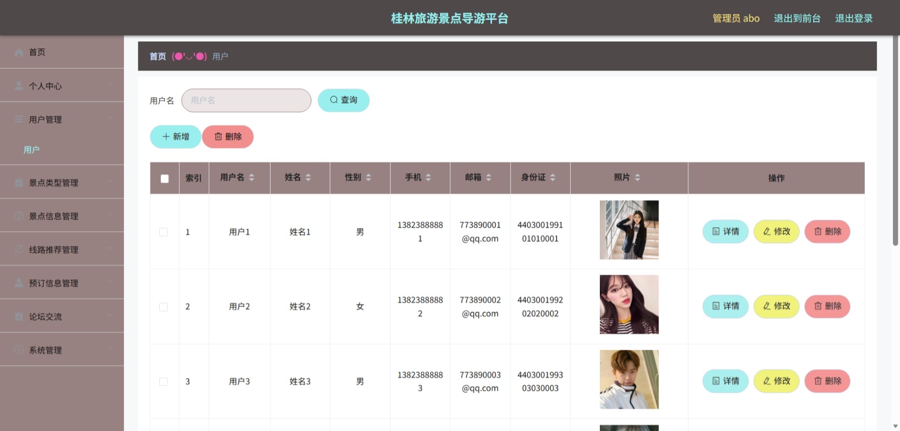Viewport: 900px width, 431px height.
Task: Click the 删除 button above the table
Action: 228,137
